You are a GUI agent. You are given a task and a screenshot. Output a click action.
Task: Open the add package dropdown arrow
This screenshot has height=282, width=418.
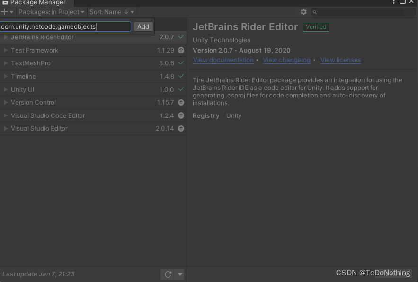tap(11, 12)
